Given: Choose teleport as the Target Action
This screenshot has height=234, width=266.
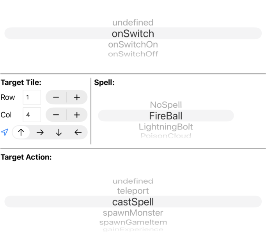Looking at the screenshot, I should click(133, 191).
